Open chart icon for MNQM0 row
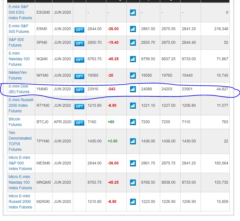 (133, 183)
